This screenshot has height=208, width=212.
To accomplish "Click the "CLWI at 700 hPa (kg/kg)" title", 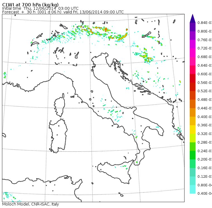I will coord(30,5).
